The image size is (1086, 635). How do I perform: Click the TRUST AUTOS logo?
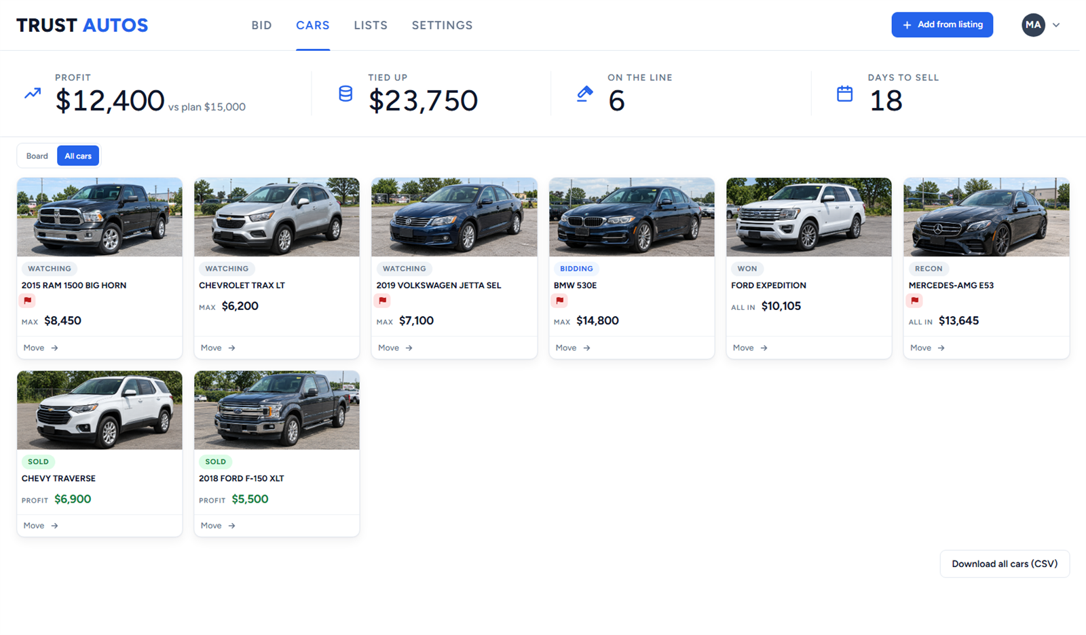[x=82, y=25]
